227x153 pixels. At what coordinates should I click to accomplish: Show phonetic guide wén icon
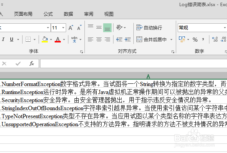point(74,39)
